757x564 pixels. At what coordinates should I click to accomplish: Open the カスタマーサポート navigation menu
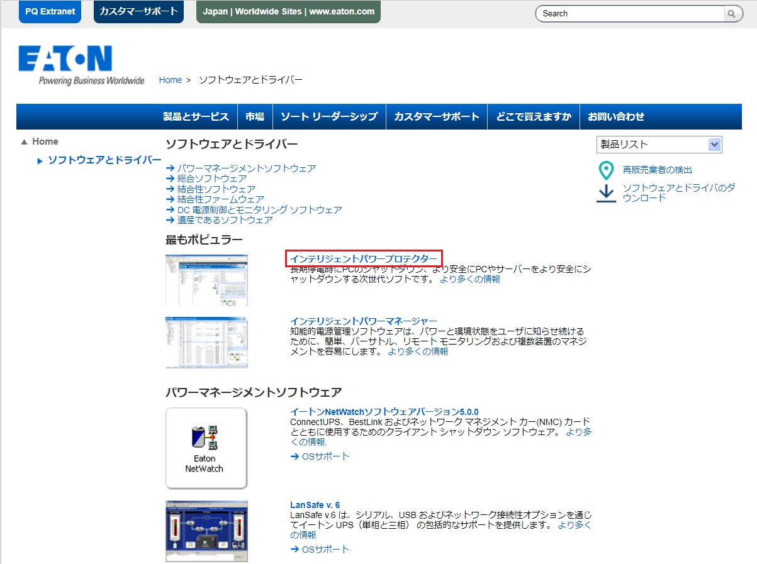pos(437,116)
